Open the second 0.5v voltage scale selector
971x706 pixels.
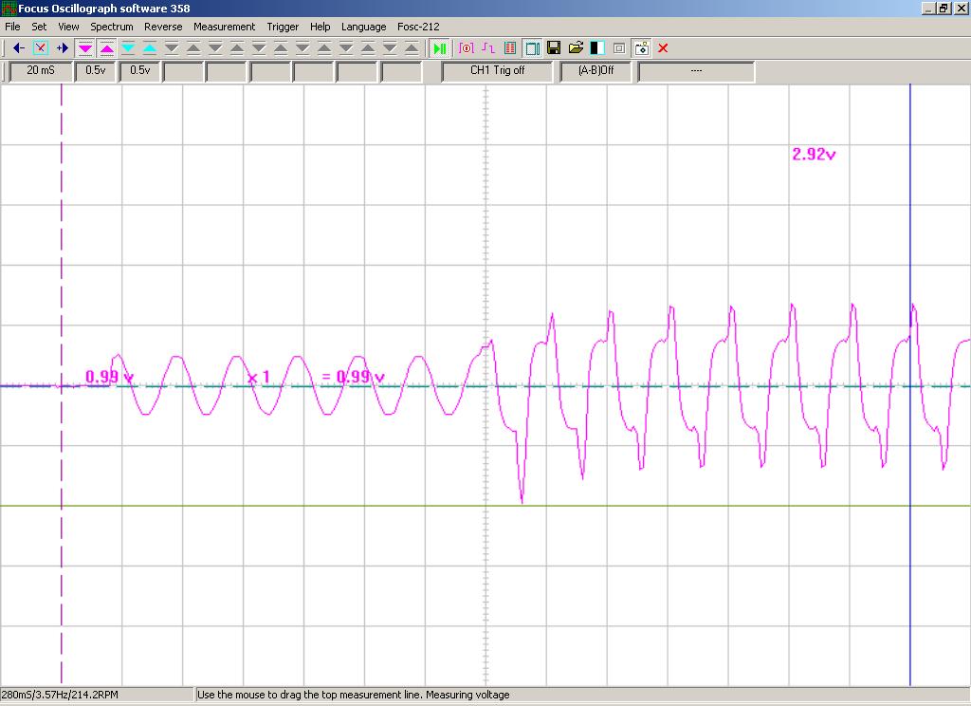[140, 70]
